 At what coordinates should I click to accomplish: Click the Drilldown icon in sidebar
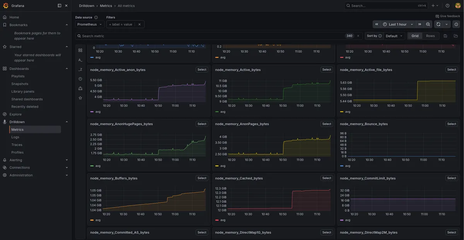coord(5,122)
